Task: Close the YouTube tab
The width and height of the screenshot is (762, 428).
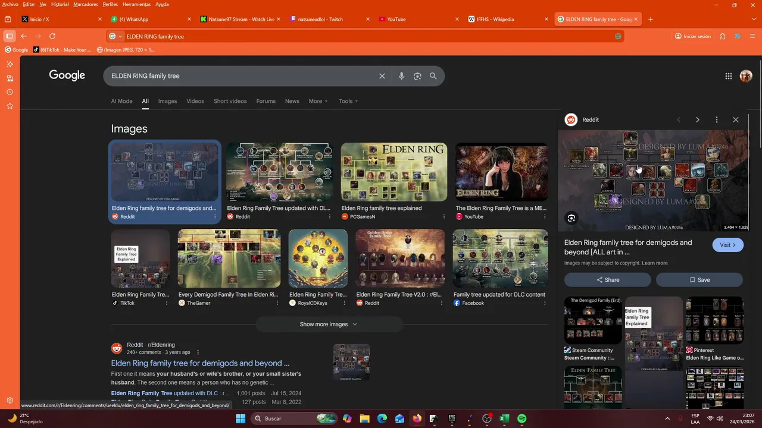Action: point(457,19)
